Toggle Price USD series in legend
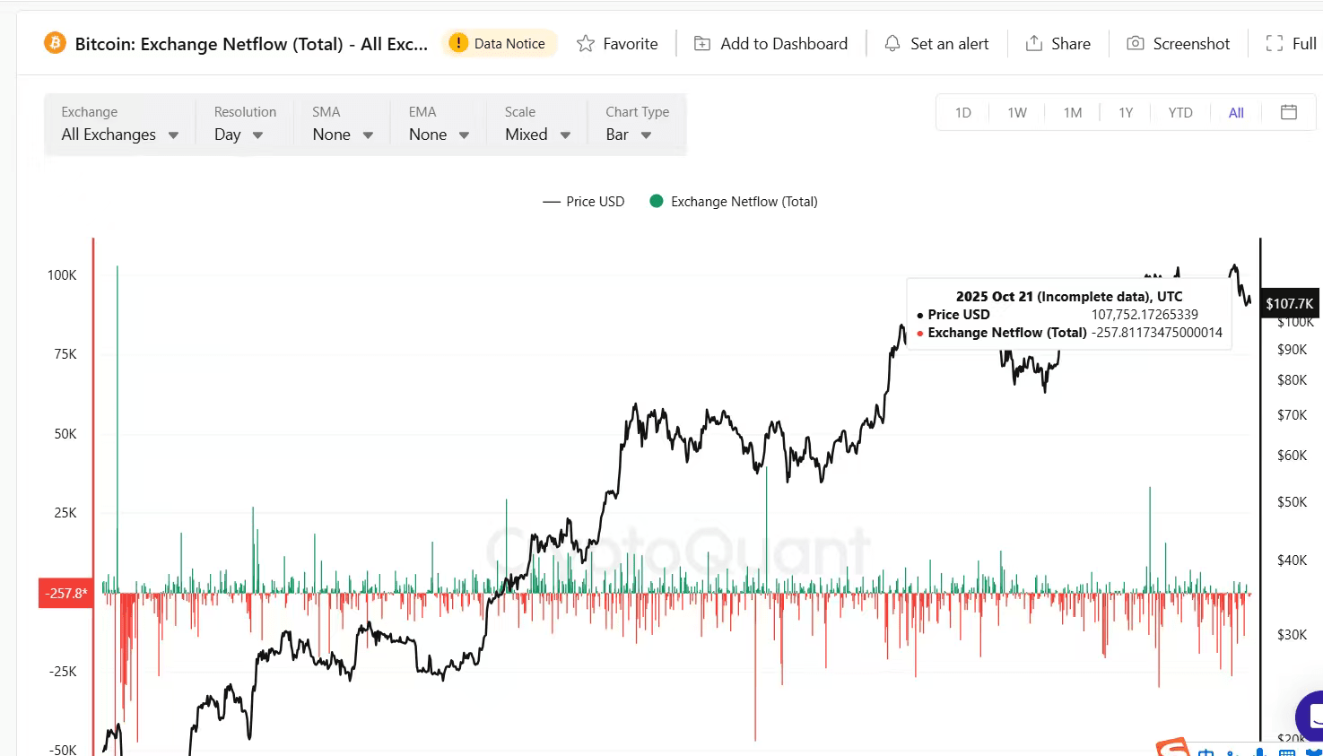The width and height of the screenshot is (1323, 756). (584, 202)
